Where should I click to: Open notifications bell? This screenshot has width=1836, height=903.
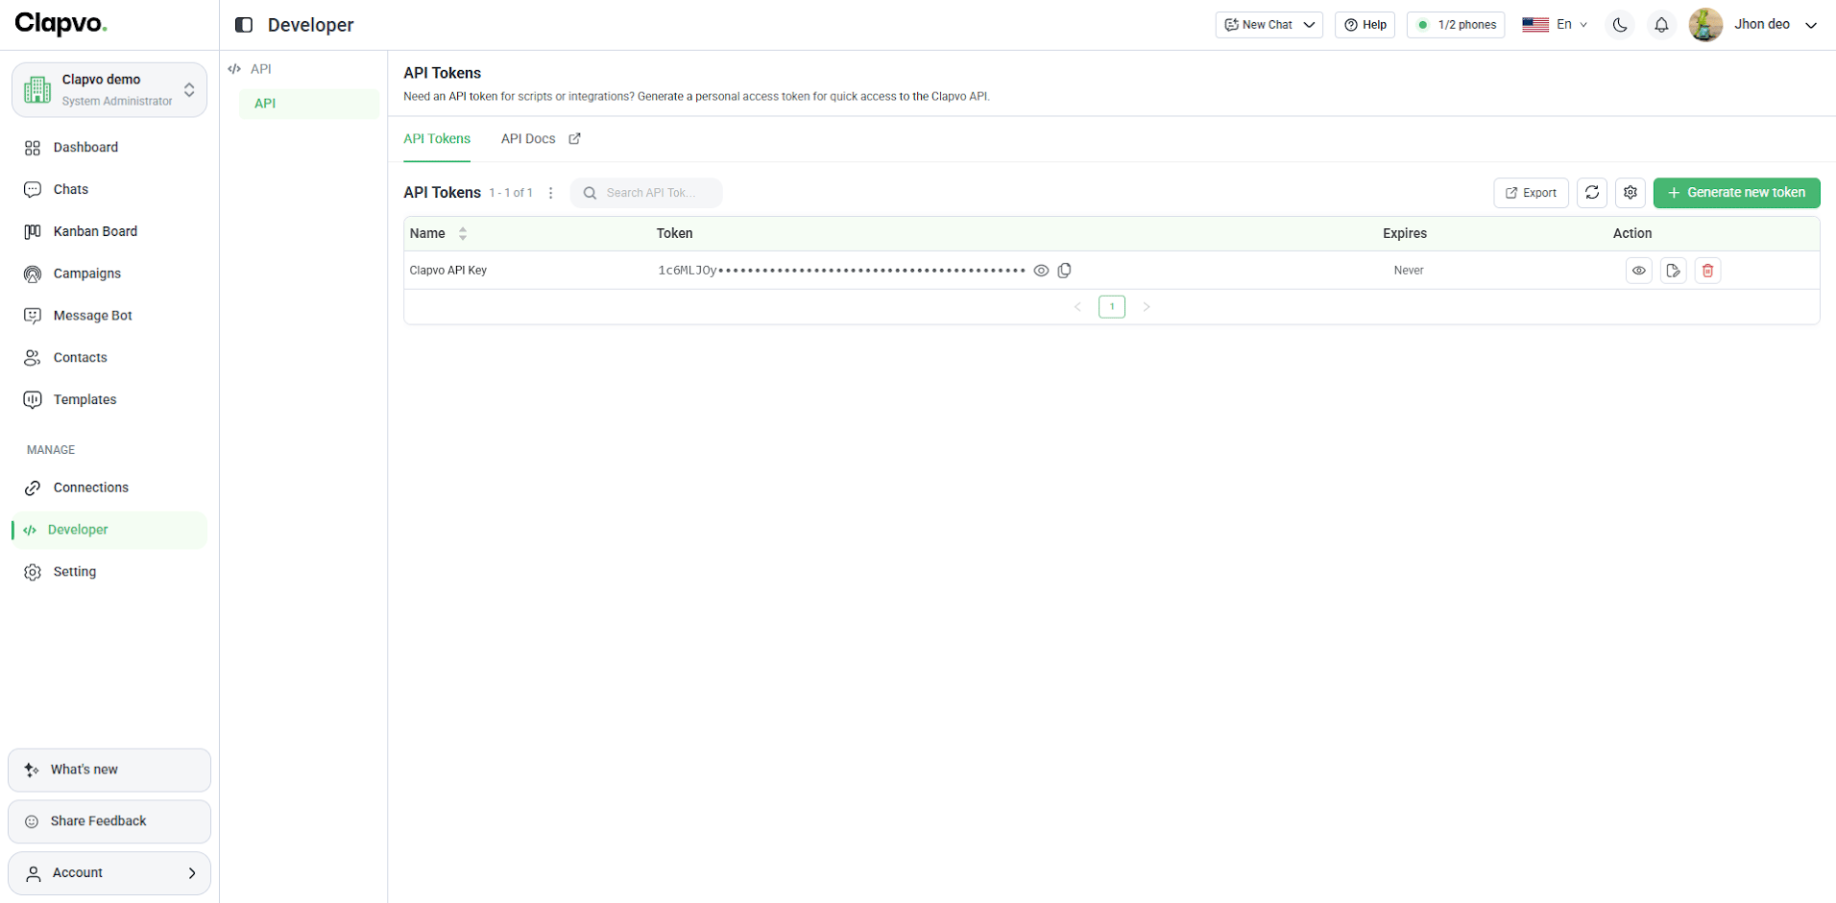coord(1661,25)
